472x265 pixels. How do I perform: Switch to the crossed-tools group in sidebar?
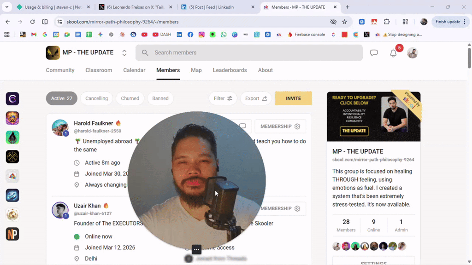click(x=12, y=156)
